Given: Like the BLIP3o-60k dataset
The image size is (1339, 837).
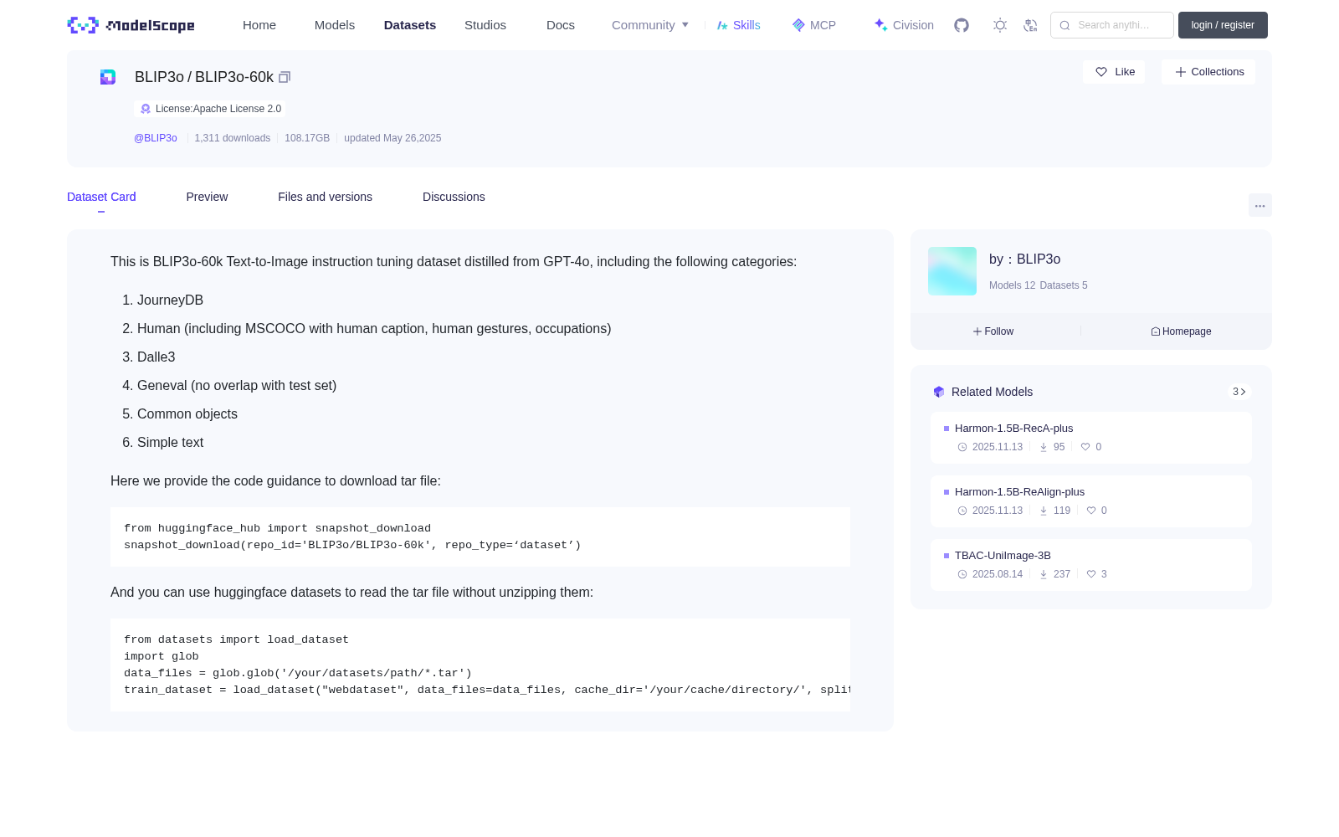Looking at the screenshot, I should click(x=1114, y=72).
